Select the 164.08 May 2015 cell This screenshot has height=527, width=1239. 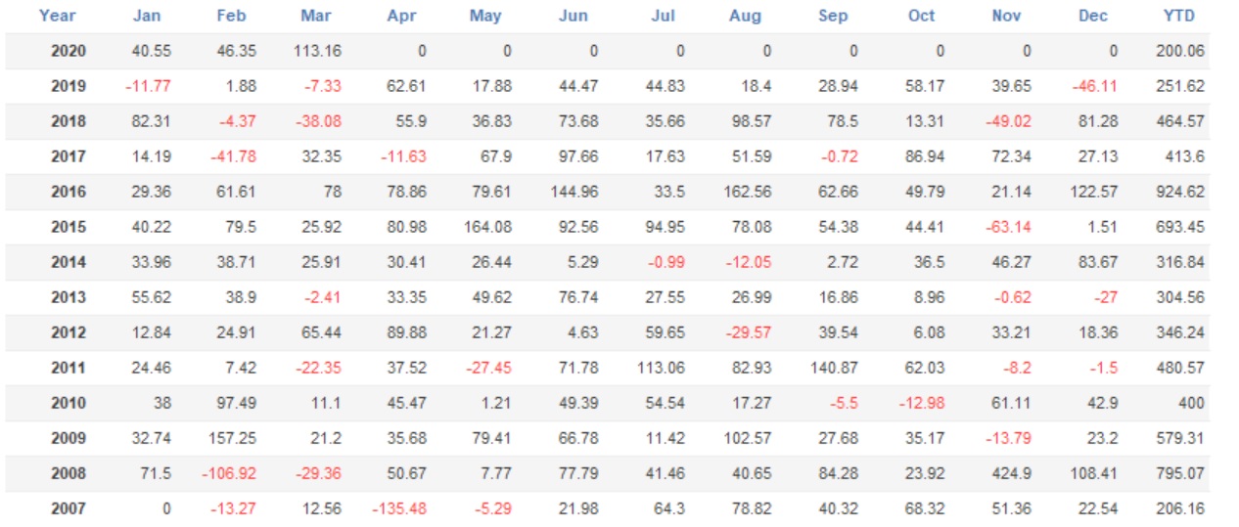pos(487,227)
